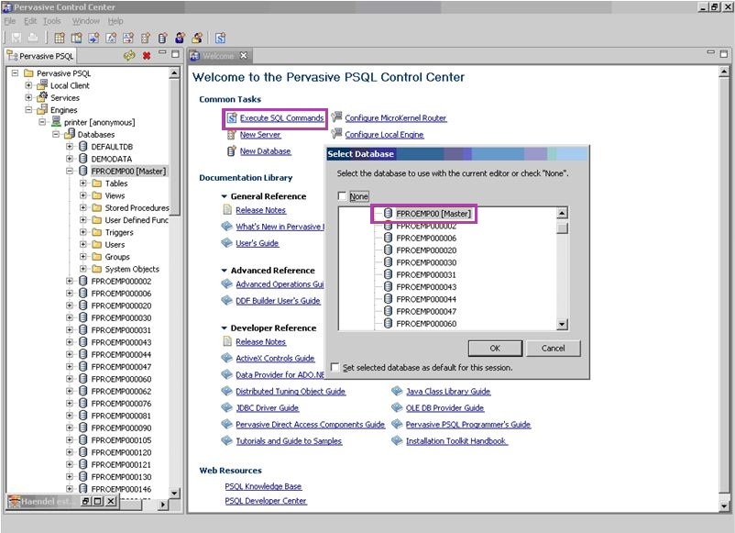Click the icon beside New Server link
This screenshot has width=735, height=533.
click(x=231, y=135)
